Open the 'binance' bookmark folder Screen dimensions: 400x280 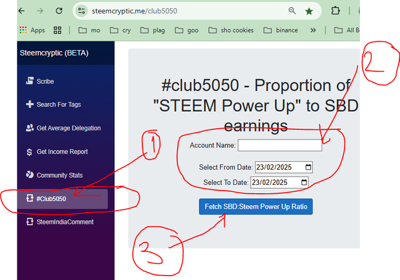tap(281, 31)
